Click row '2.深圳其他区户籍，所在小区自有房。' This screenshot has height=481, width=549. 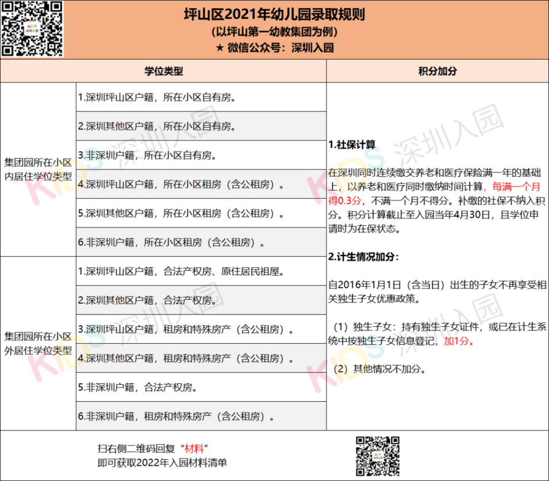click(x=201, y=126)
